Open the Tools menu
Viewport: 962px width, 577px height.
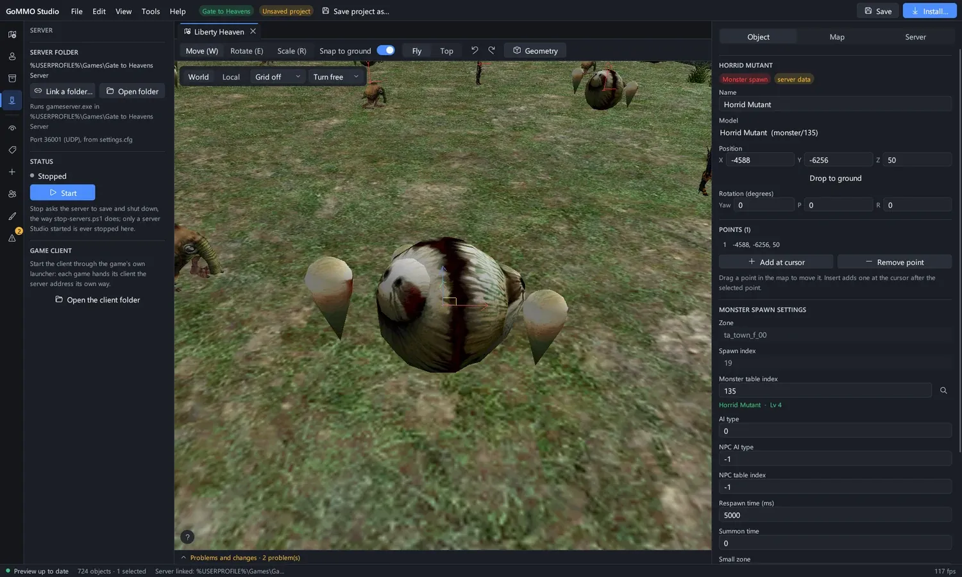click(x=151, y=11)
